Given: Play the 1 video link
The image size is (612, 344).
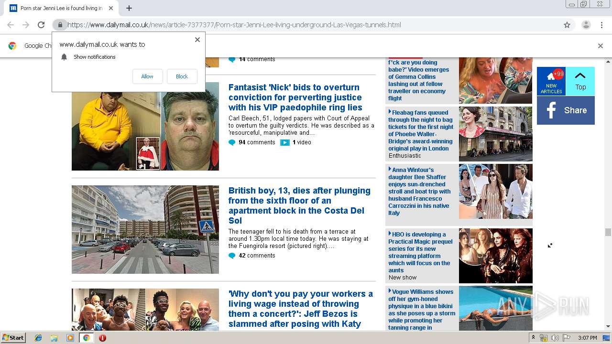Looking at the screenshot, I should tap(296, 142).
